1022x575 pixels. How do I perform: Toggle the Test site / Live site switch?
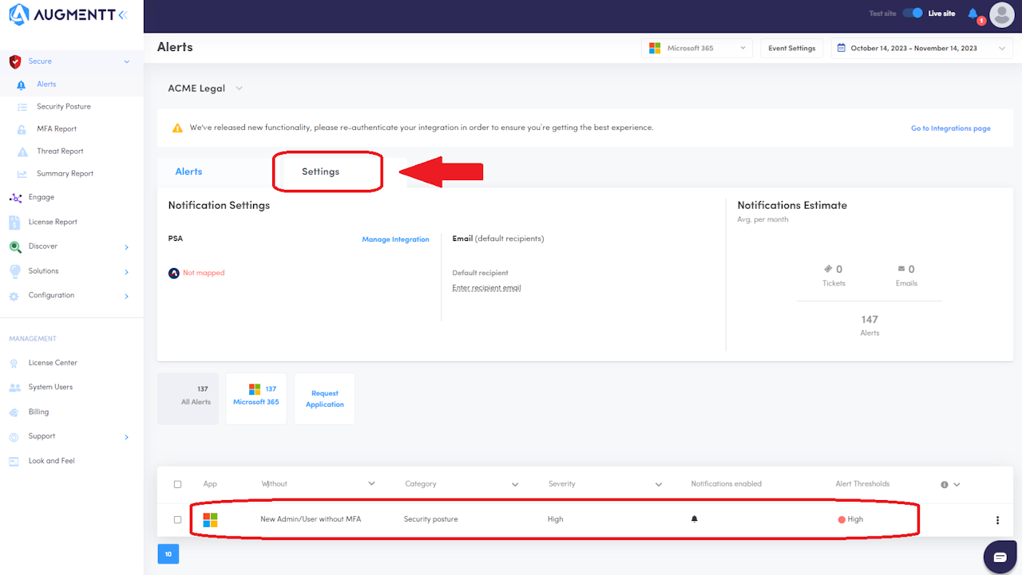[913, 14]
